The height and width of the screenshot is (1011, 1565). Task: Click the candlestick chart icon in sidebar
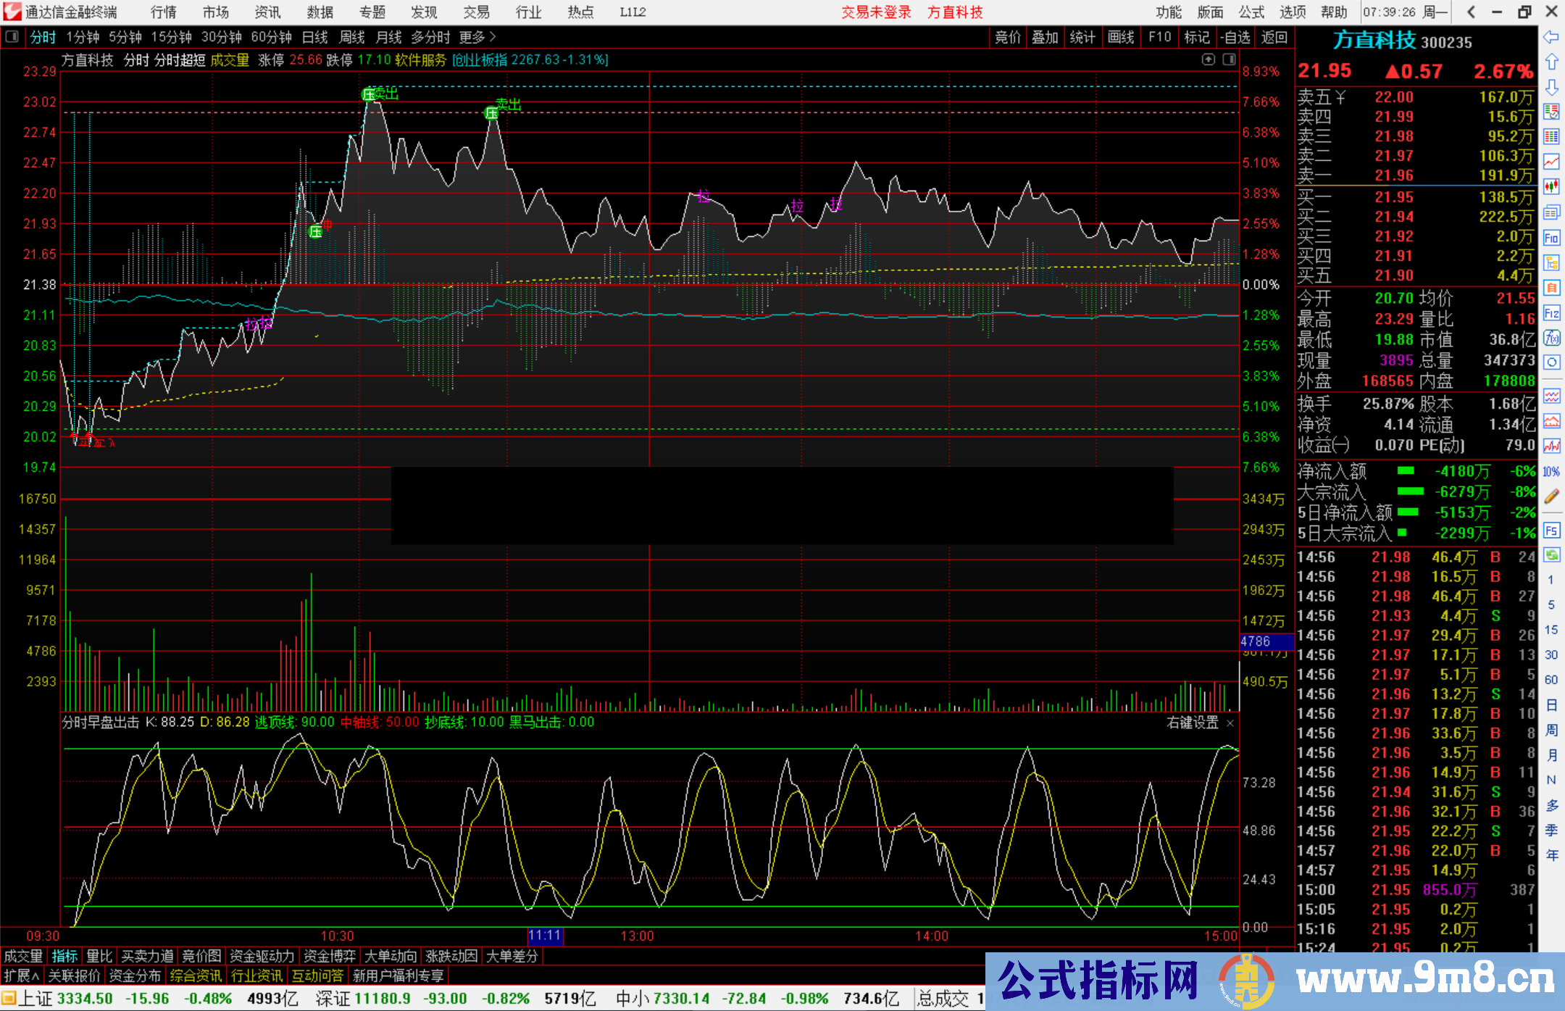[x=1551, y=186]
